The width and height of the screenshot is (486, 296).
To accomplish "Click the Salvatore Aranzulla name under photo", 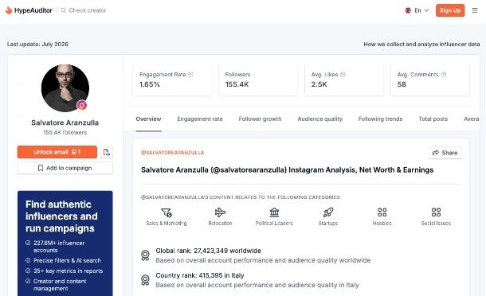I will (65, 123).
